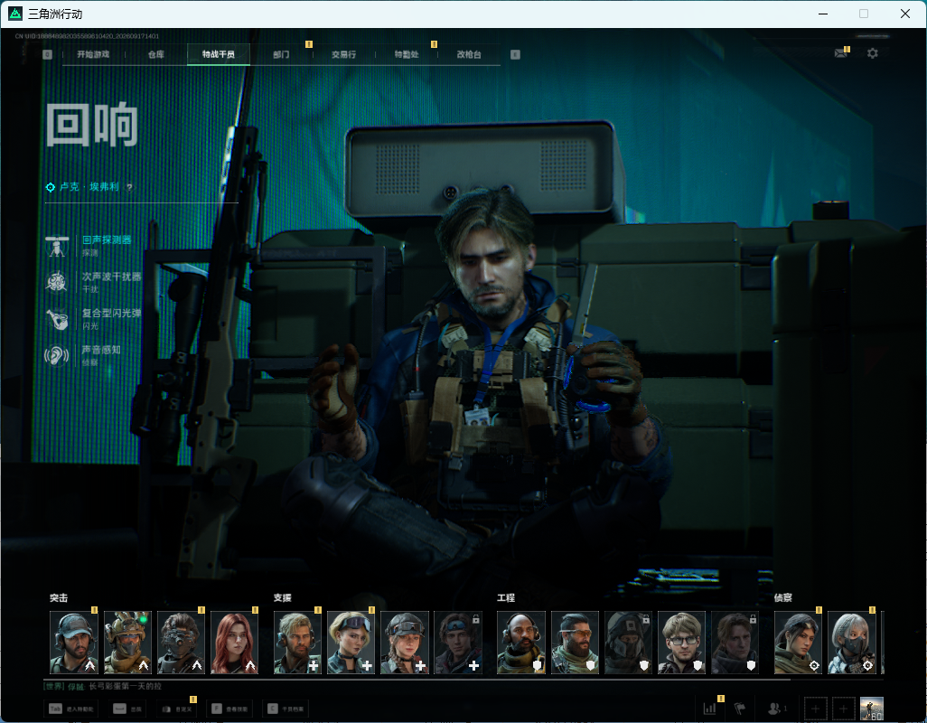Click the 工程 class label
The image size is (927, 723).
point(506,597)
